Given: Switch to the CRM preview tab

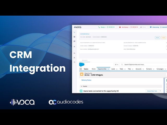Looking at the screenshot, I should pyautogui.click(x=85, y=60).
